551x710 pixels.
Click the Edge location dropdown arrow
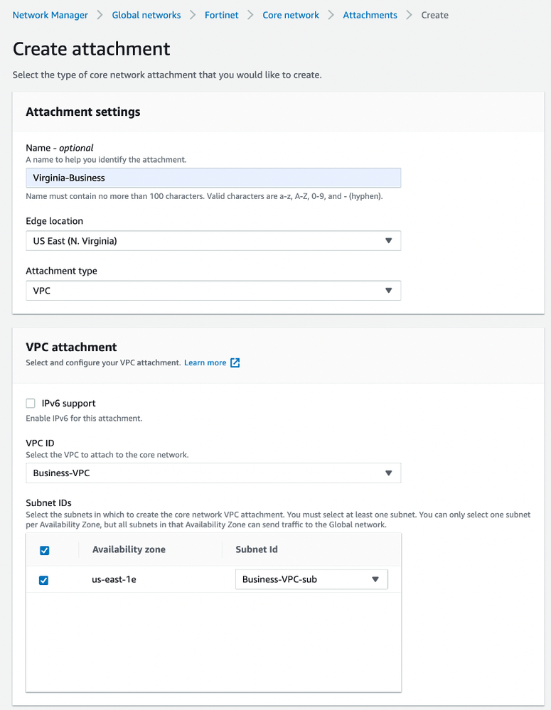tap(388, 241)
